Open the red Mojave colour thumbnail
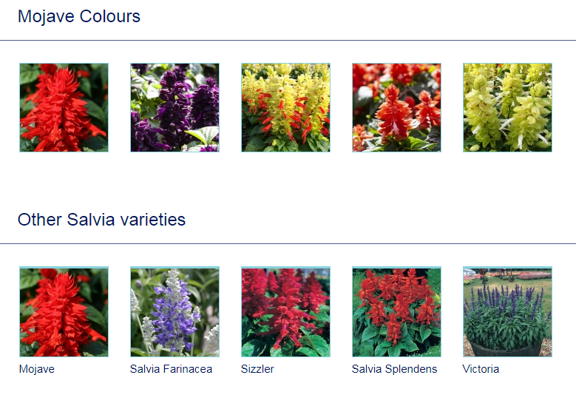 64,107
